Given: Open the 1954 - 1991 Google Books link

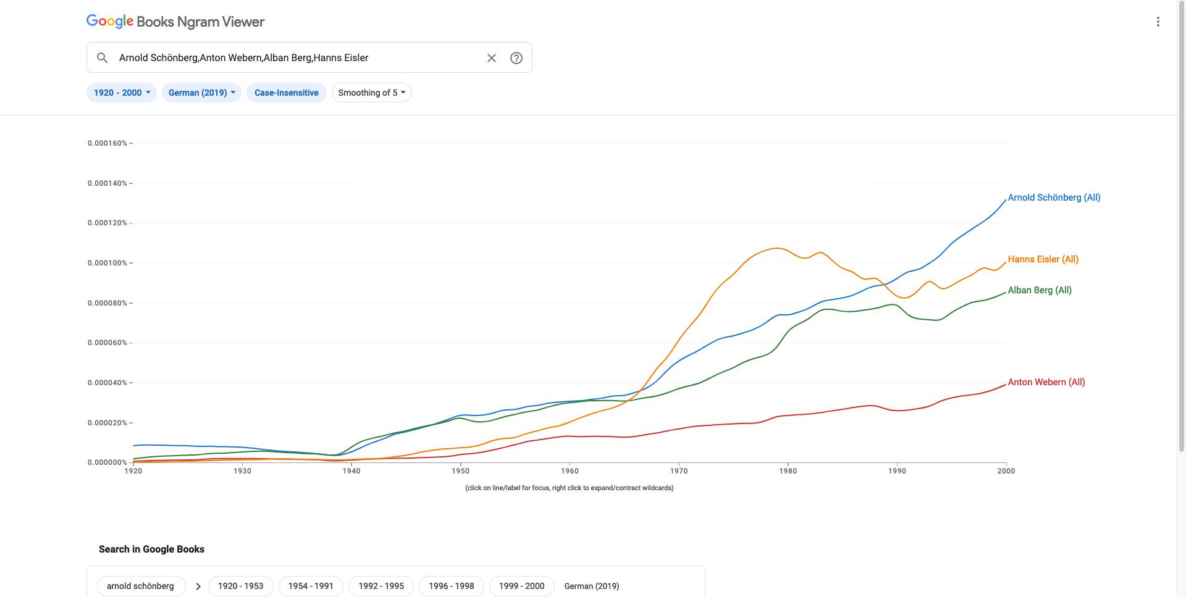Looking at the screenshot, I should click(311, 586).
